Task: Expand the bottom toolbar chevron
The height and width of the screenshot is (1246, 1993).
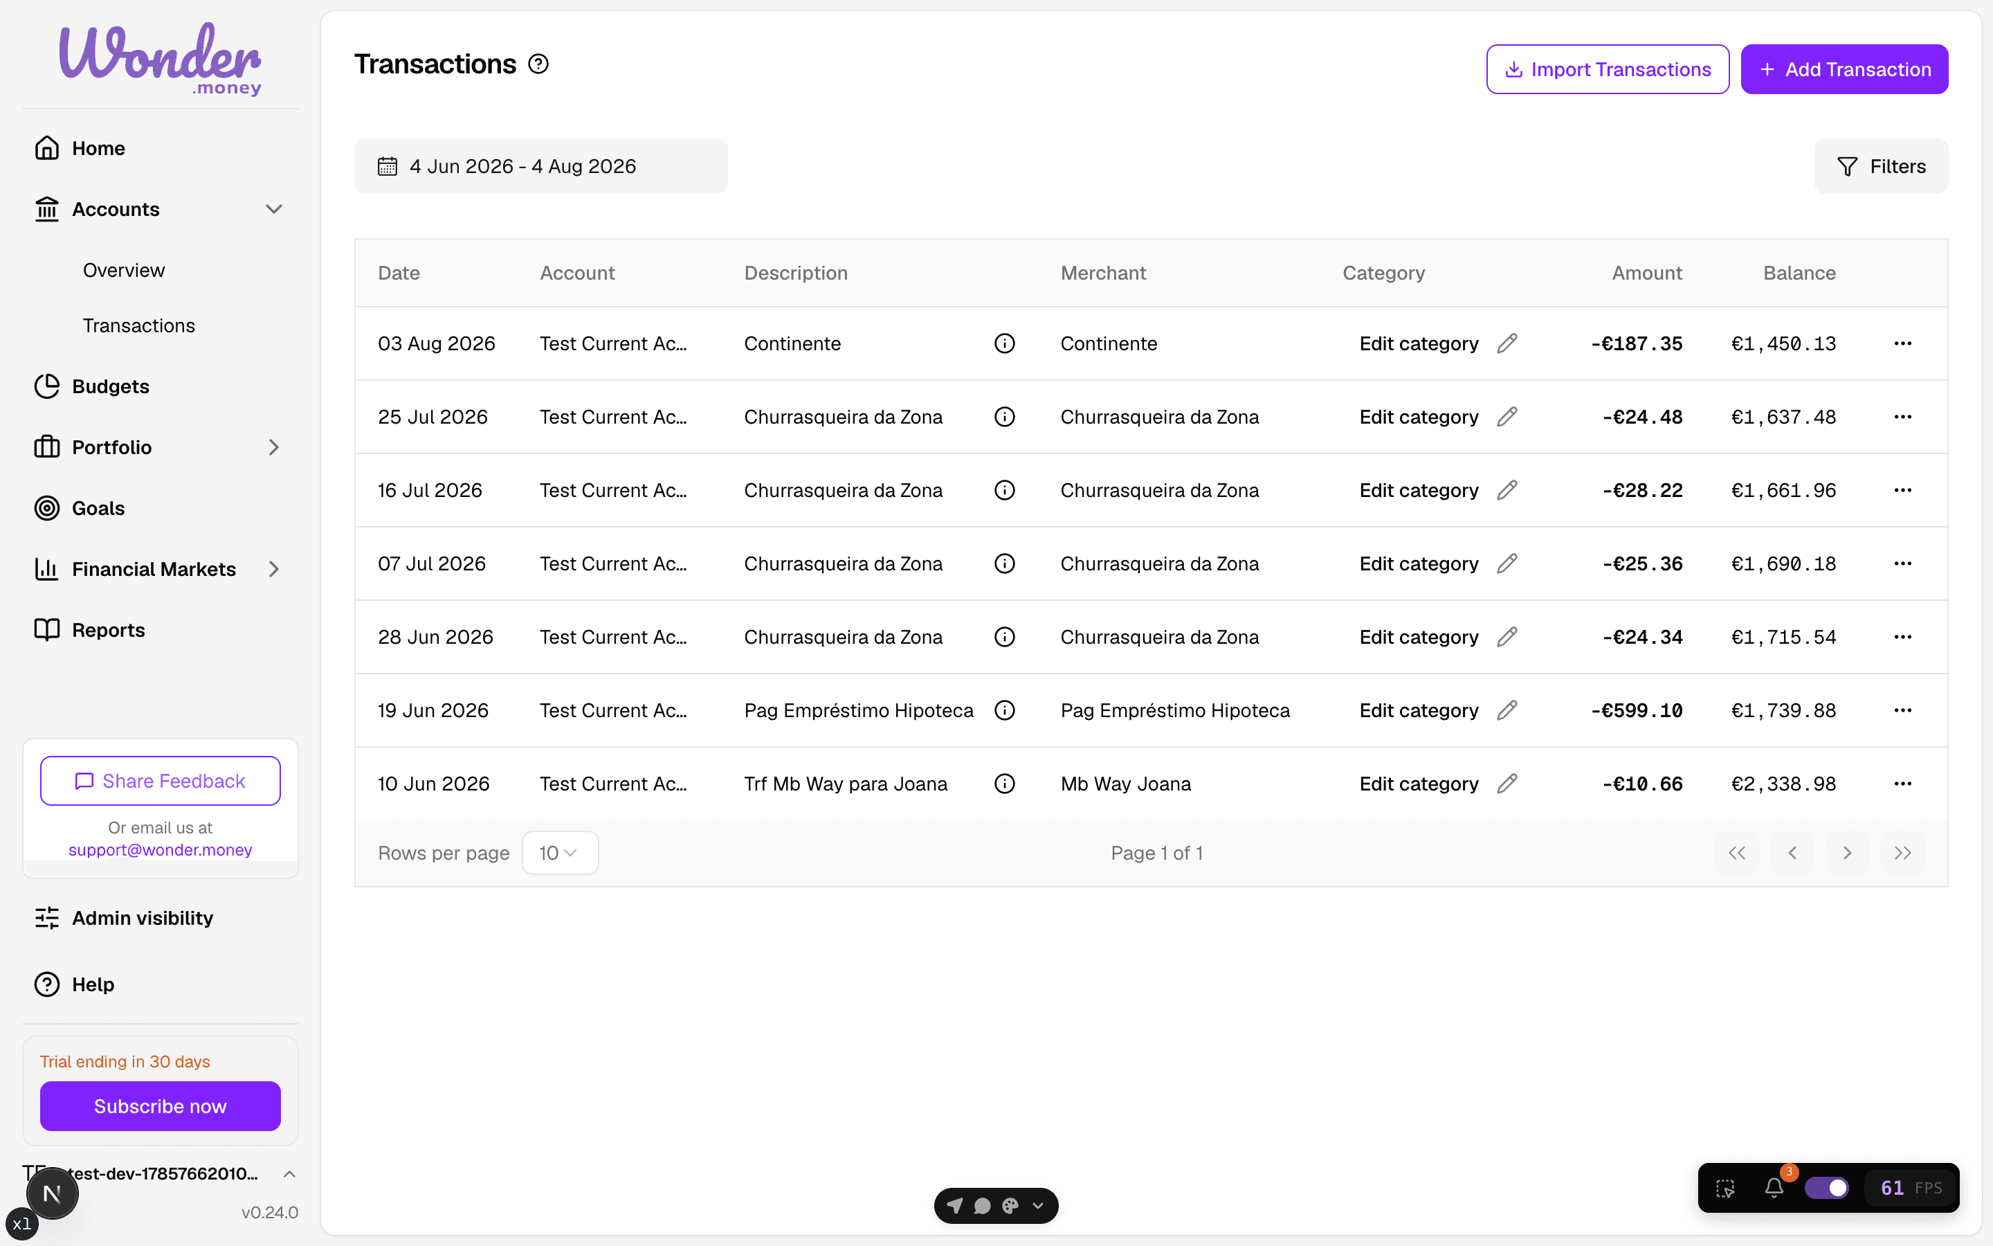Action: click(x=1038, y=1206)
